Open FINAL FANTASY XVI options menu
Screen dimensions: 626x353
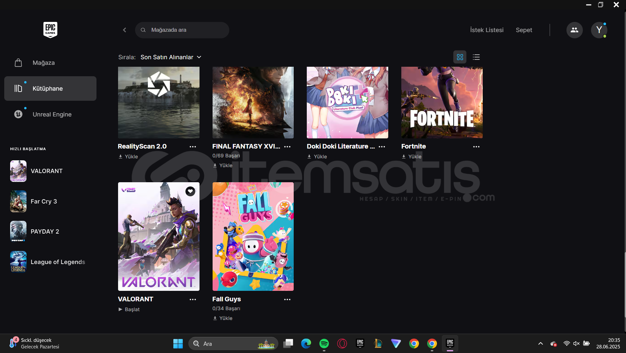287,147
